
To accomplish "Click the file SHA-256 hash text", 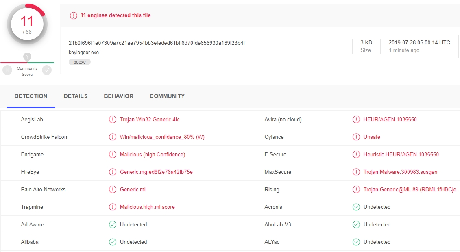I will click(157, 43).
